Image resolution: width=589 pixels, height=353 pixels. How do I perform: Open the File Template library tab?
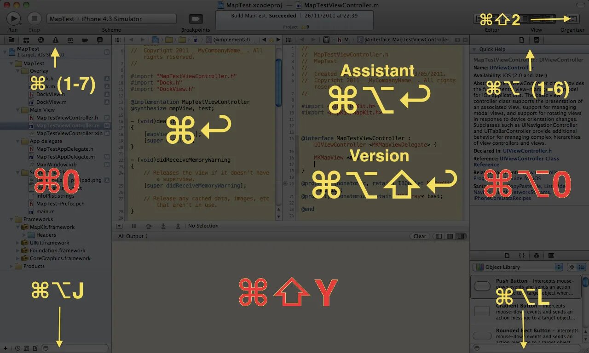click(507, 256)
